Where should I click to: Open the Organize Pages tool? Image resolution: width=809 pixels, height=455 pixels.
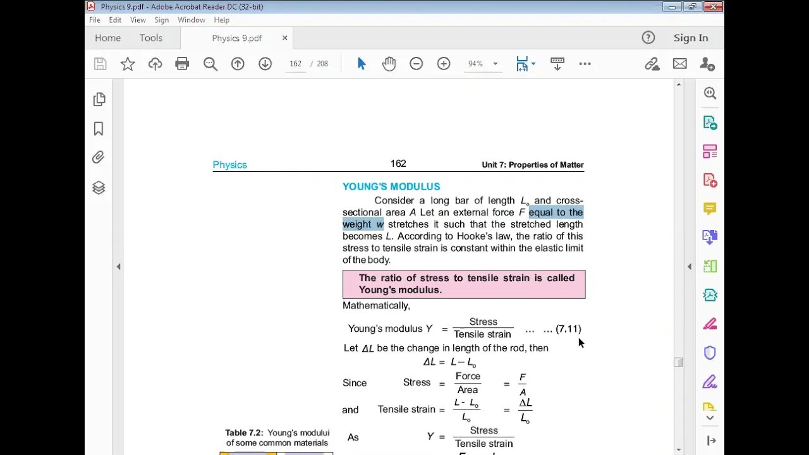pos(710,152)
